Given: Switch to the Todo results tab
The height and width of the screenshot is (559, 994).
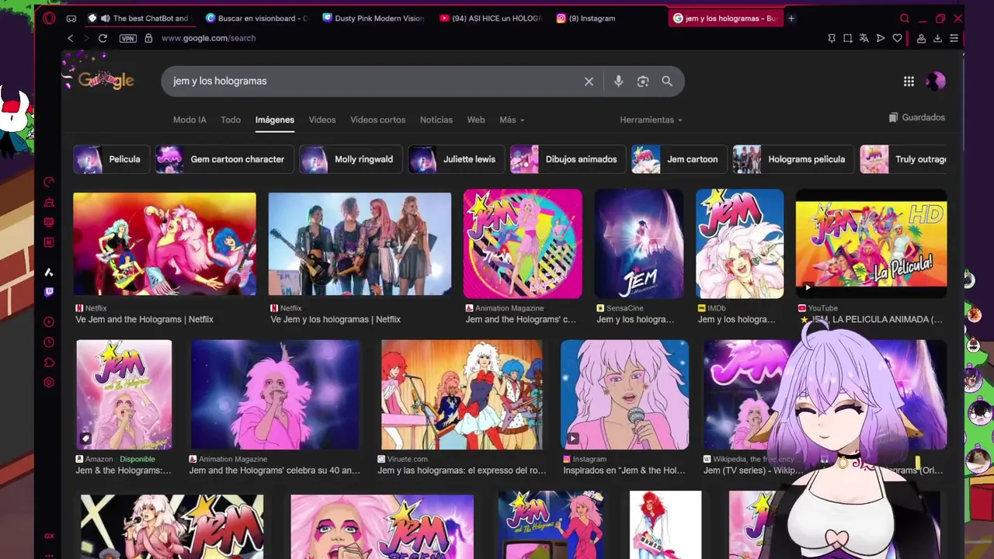Looking at the screenshot, I should pos(231,120).
